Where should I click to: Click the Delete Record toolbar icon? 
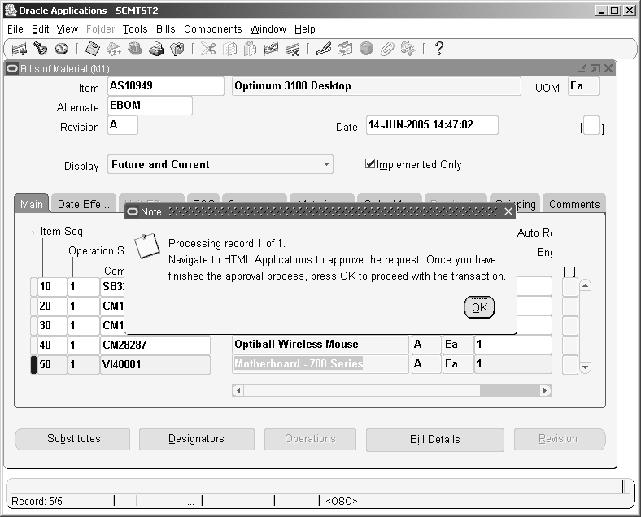(292, 50)
